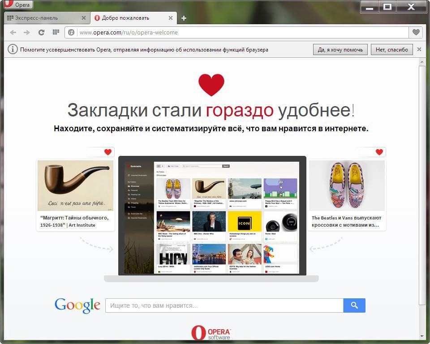Close the Добро пожаловать tab
The image size is (430, 344).
[171, 18]
